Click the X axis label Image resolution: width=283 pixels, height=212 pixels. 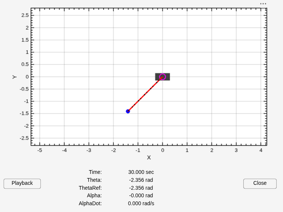(x=149, y=158)
